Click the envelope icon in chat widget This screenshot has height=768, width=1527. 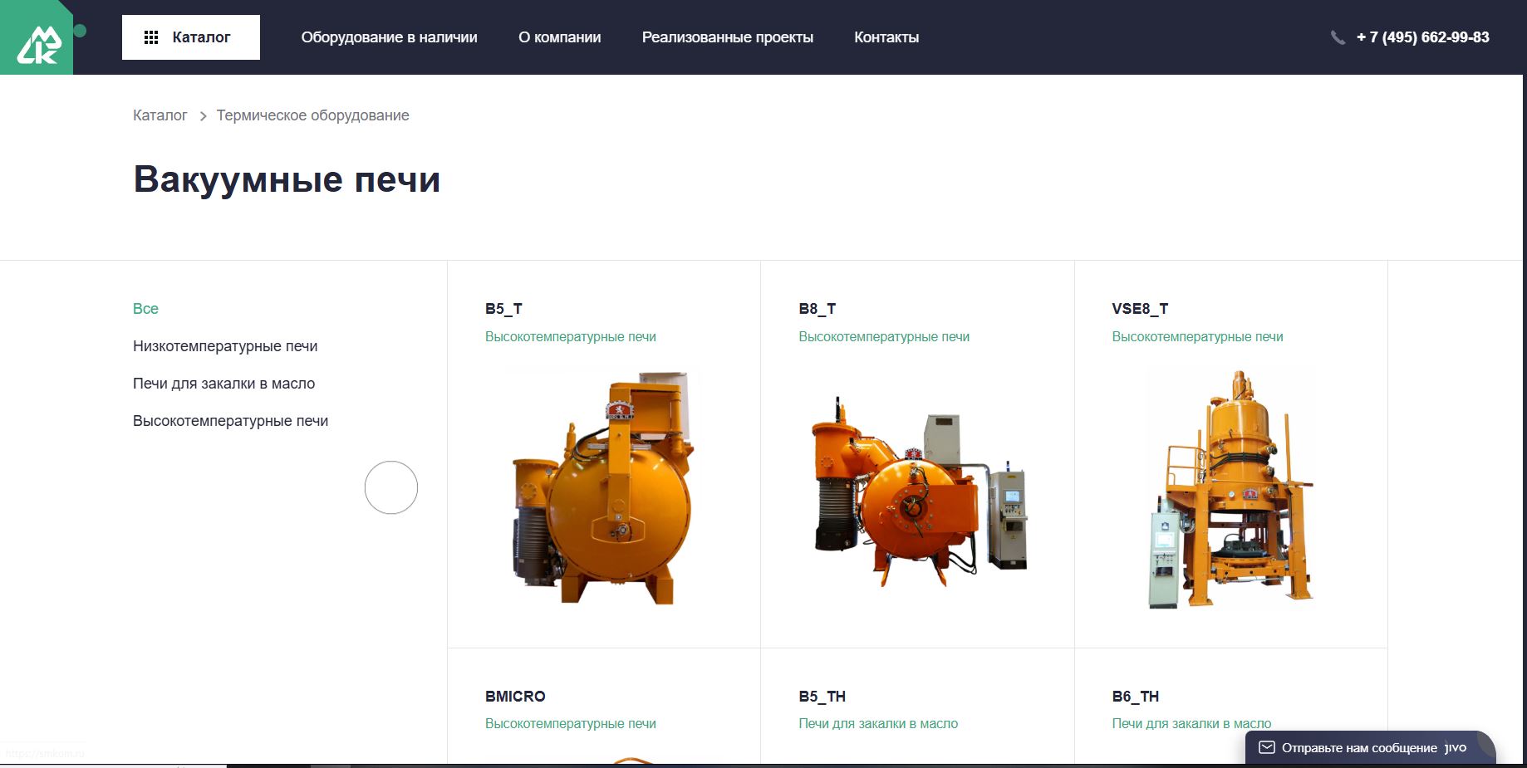[1267, 748]
